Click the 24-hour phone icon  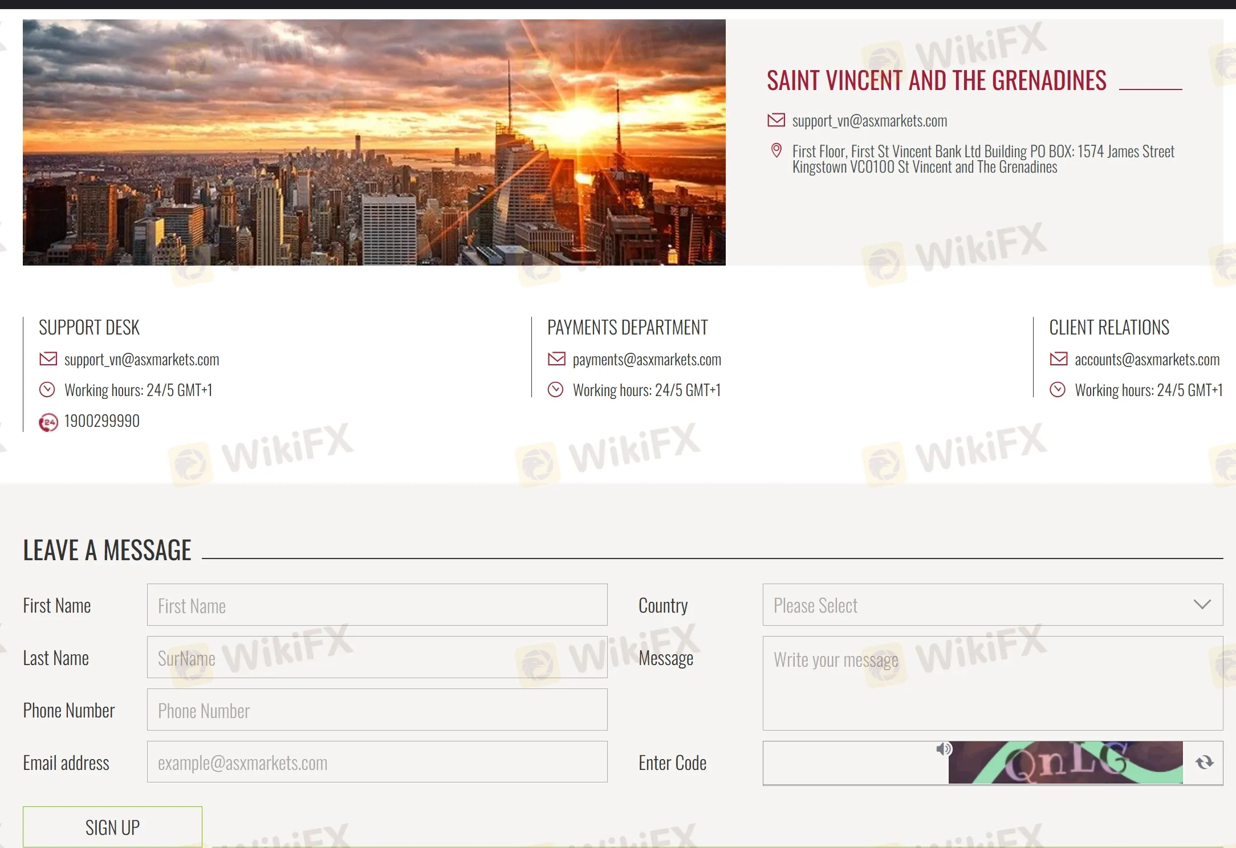point(48,422)
